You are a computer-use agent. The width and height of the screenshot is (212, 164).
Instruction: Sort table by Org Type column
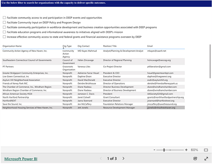click(67, 46)
